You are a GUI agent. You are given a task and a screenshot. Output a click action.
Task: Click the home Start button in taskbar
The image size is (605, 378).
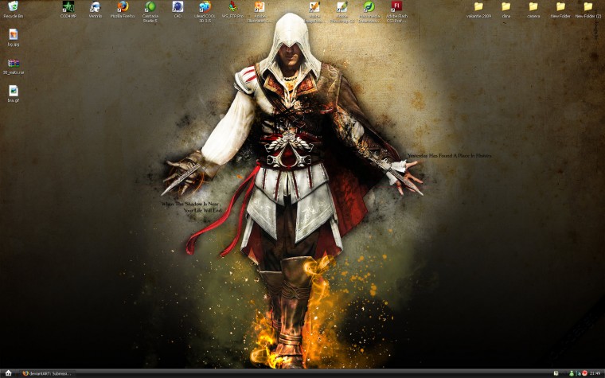(8, 373)
